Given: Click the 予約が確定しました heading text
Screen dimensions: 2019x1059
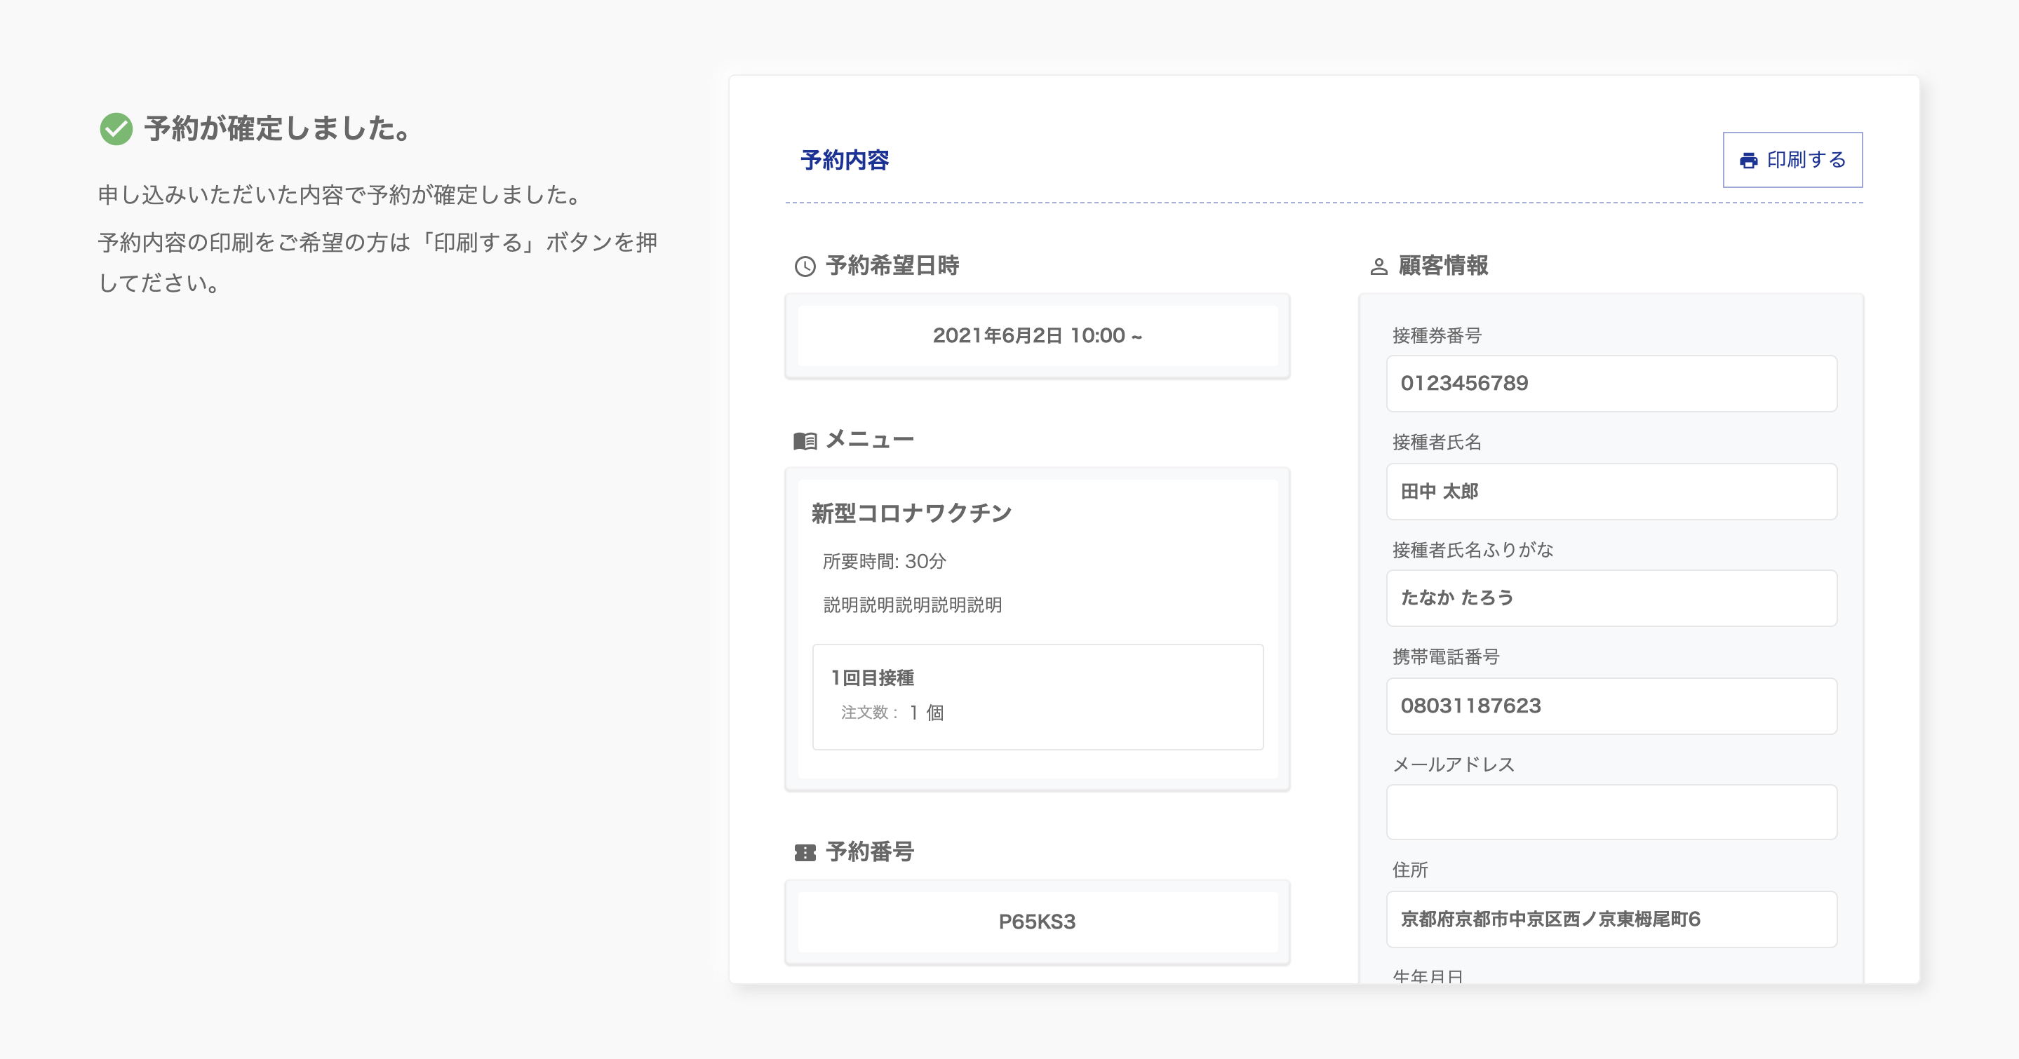Looking at the screenshot, I should click(279, 129).
